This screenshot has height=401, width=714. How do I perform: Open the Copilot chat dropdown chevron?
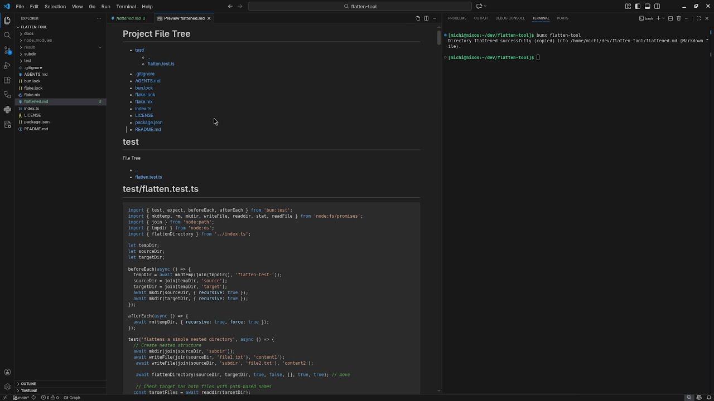click(x=485, y=6)
